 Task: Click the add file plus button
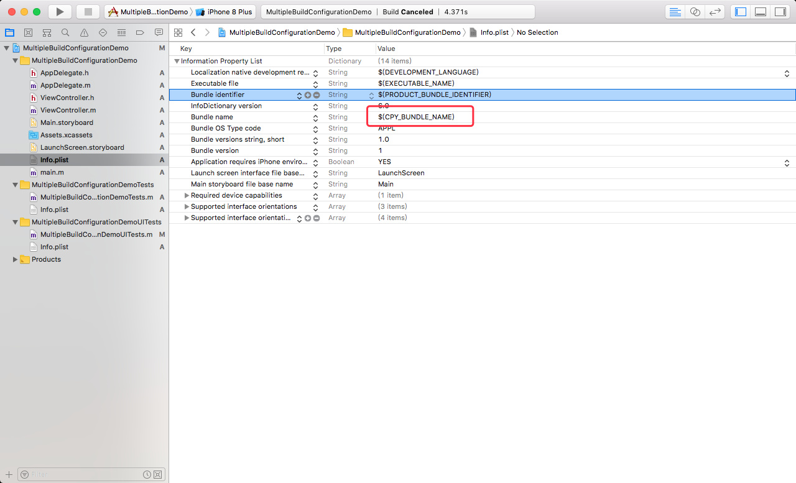9,474
